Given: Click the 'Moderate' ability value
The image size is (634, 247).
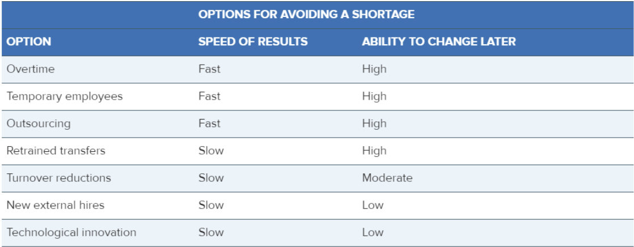Looking at the screenshot, I should point(387,178).
